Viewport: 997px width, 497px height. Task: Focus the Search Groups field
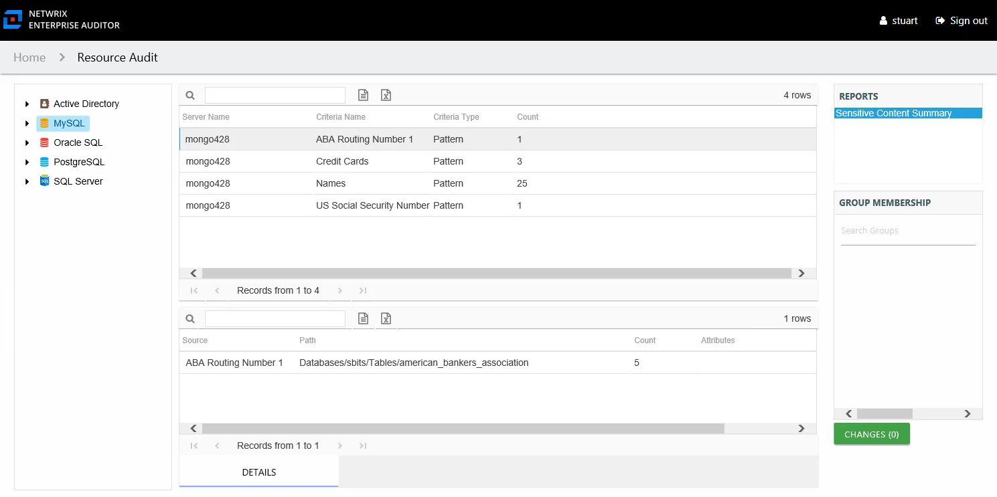pyautogui.click(x=908, y=231)
